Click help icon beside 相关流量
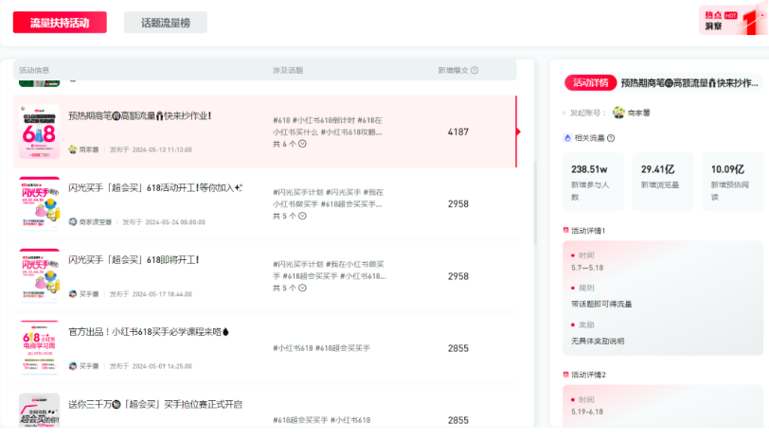The image size is (769, 438). pyautogui.click(x=611, y=138)
